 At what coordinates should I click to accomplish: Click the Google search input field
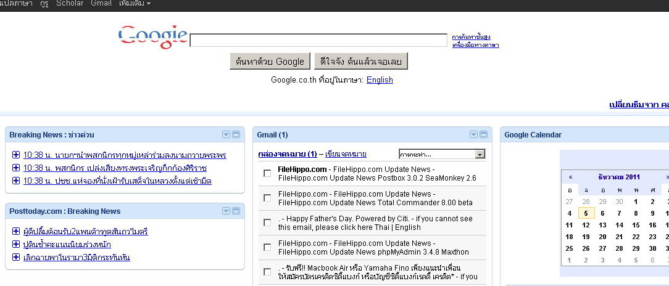(x=318, y=40)
